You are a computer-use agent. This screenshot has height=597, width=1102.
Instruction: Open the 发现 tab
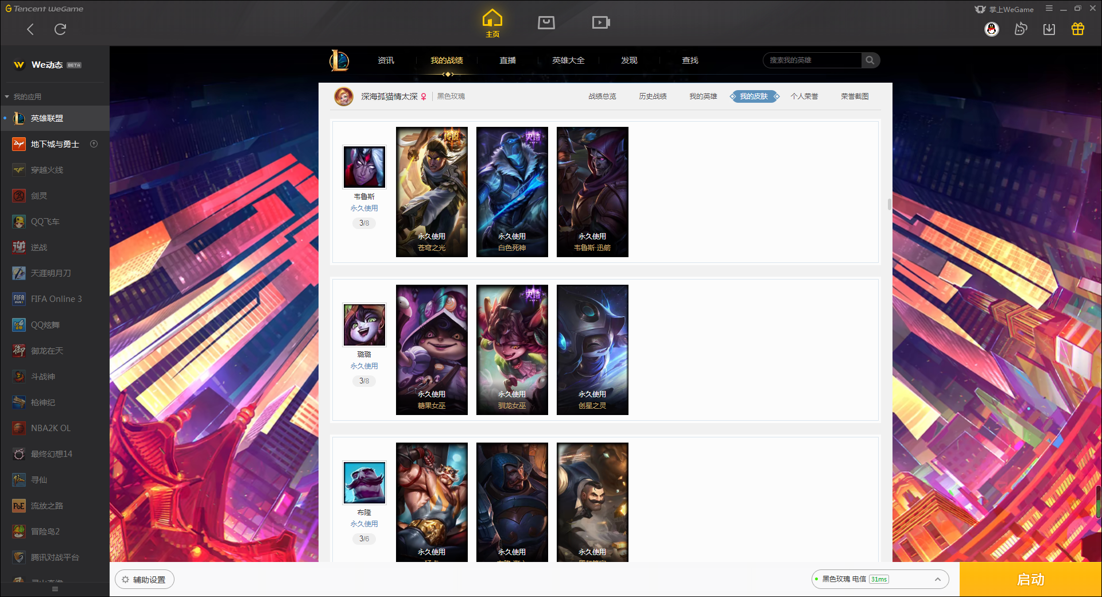(629, 60)
